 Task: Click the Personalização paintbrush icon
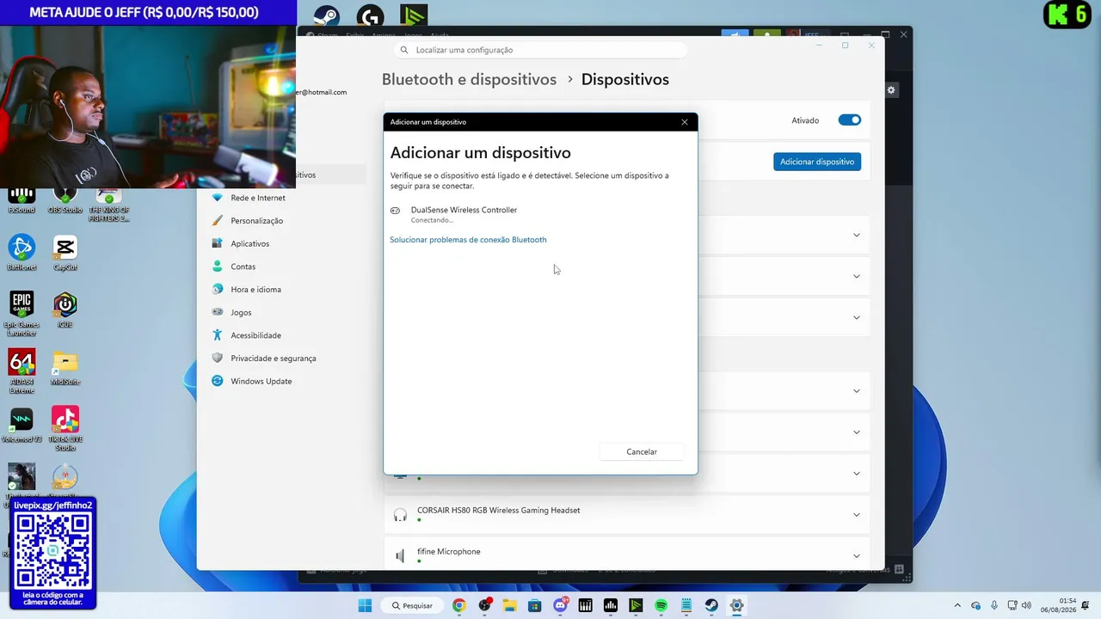pos(217,221)
